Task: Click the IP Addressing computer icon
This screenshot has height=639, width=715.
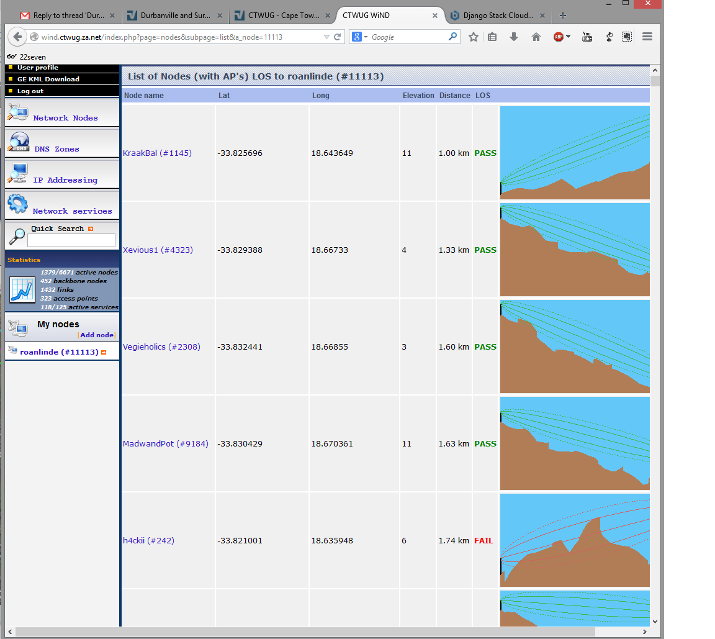Action: [x=19, y=173]
